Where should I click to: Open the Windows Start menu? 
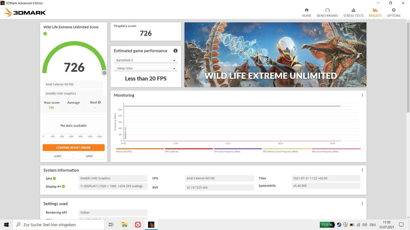coord(6,225)
